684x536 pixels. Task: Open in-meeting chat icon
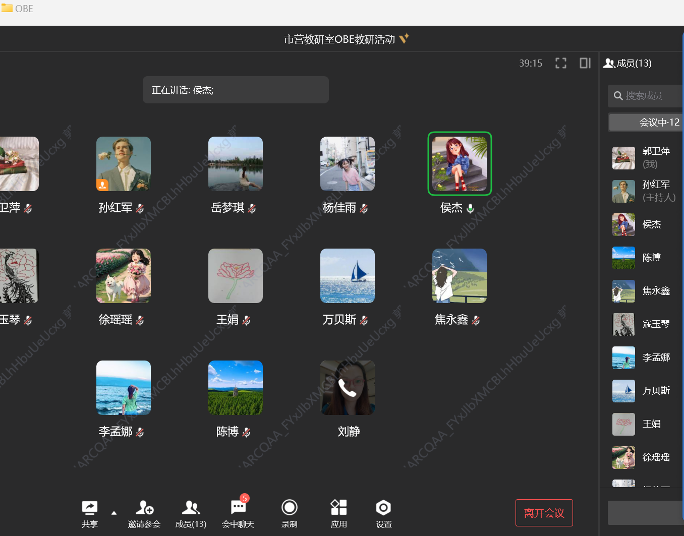click(238, 507)
